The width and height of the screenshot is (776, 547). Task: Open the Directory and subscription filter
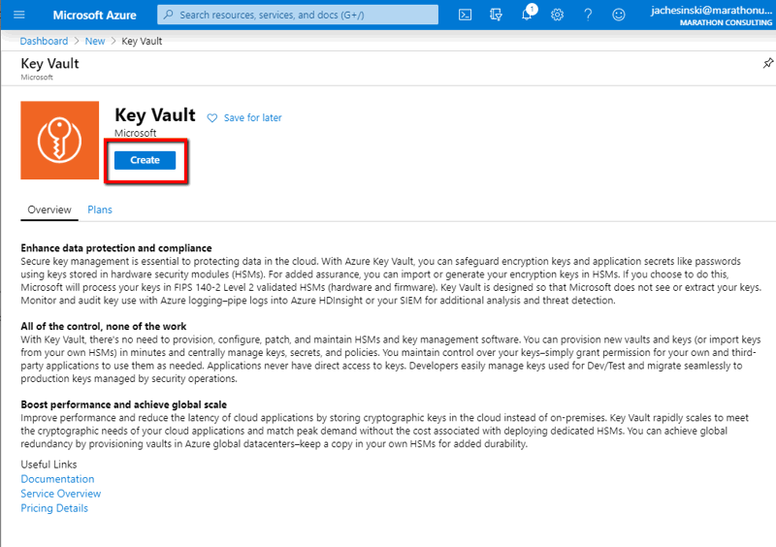(497, 15)
